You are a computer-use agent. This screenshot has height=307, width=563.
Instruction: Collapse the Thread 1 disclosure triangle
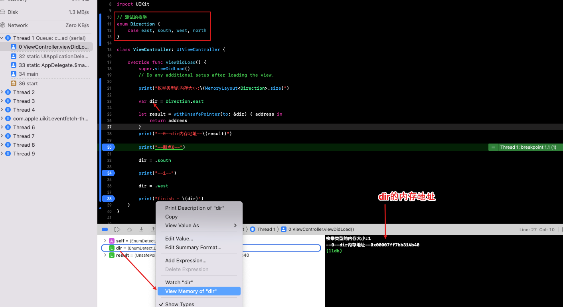click(x=2, y=38)
